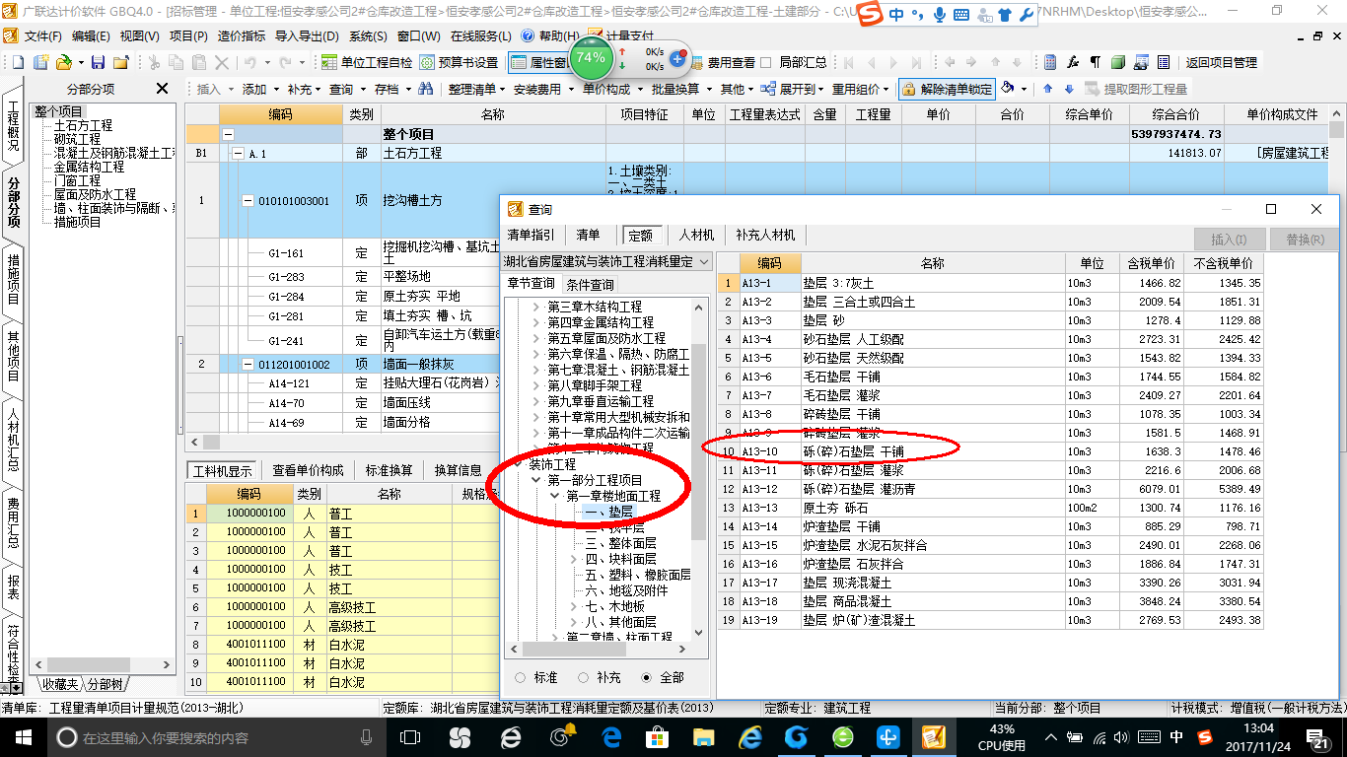The height and width of the screenshot is (757, 1347).
Task: Open the calculator tool icon
Action: pos(1050,62)
